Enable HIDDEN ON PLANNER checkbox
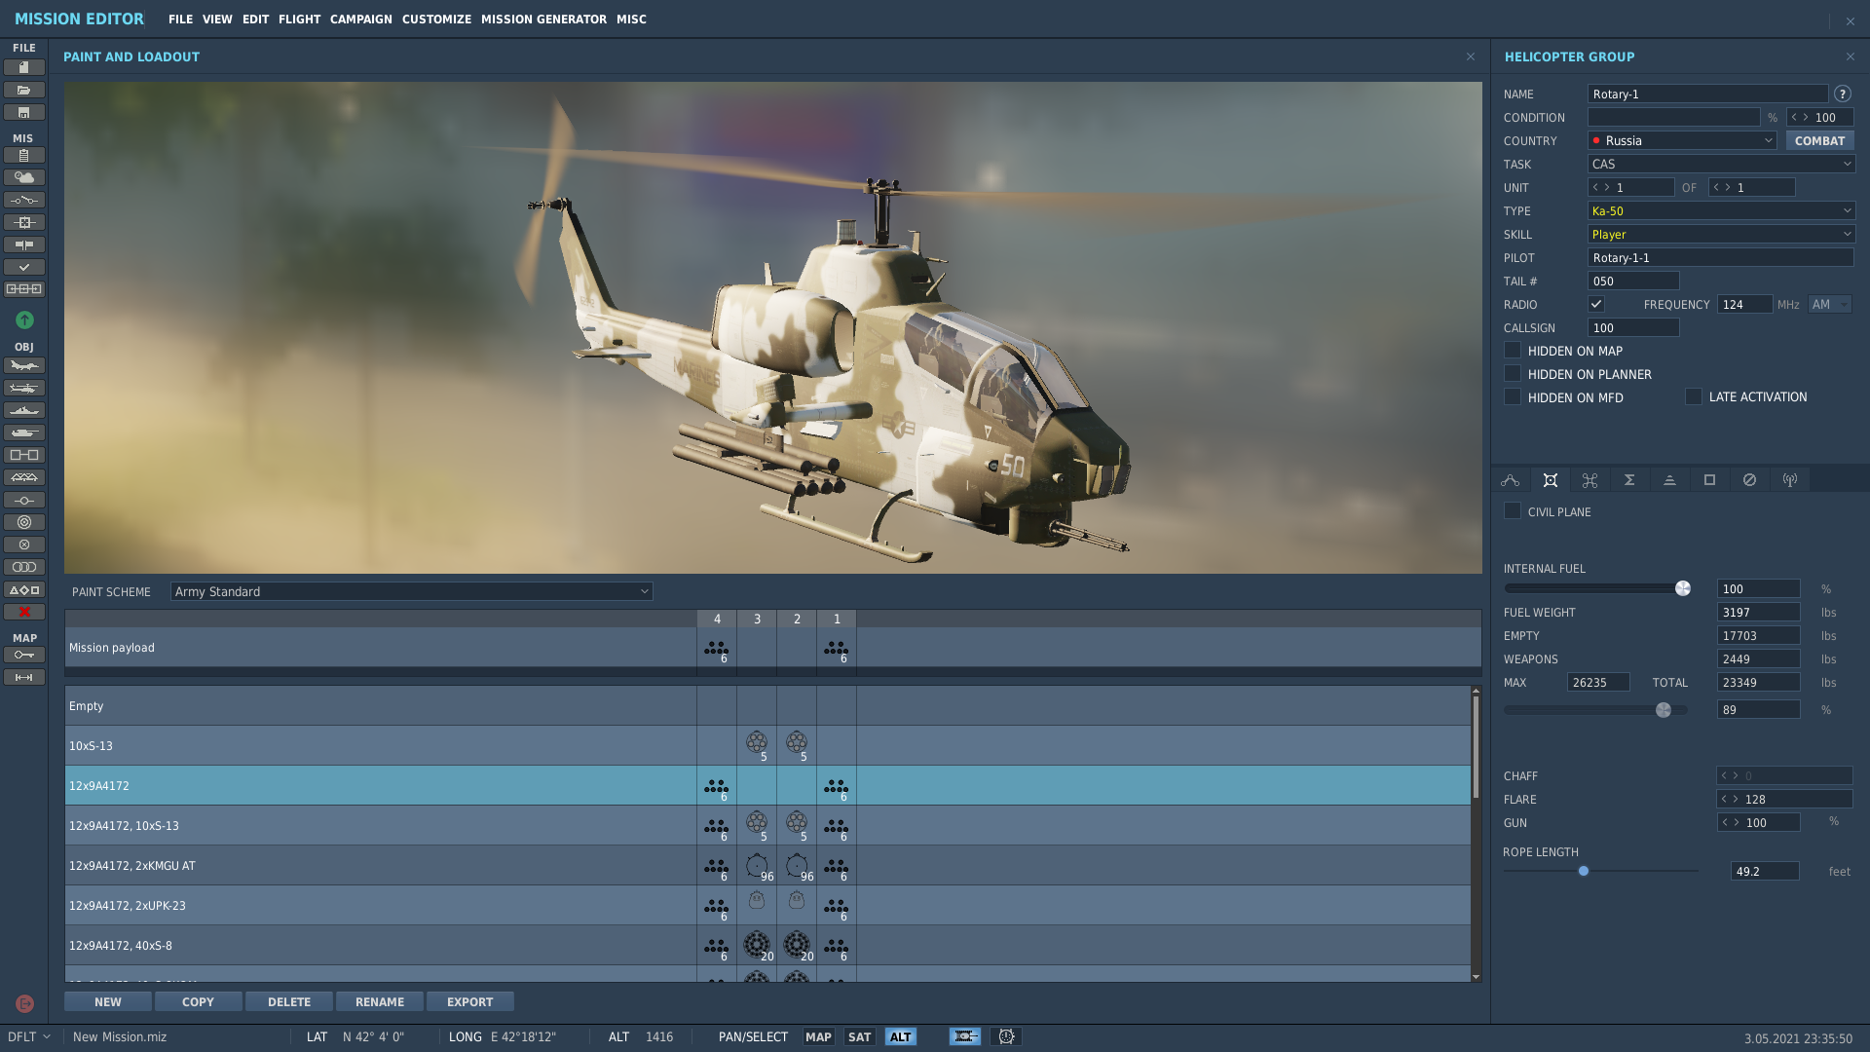The width and height of the screenshot is (1870, 1052). pyautogui.click(x=1513, y=373)
